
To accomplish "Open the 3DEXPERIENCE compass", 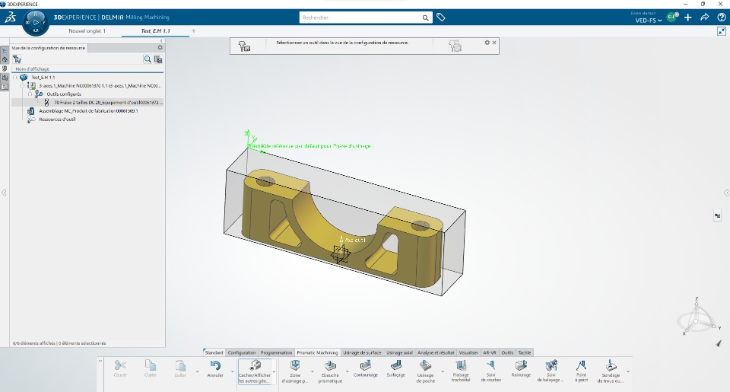I will 36,22.
